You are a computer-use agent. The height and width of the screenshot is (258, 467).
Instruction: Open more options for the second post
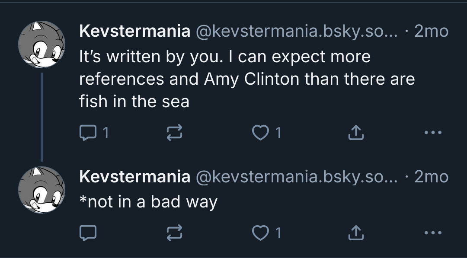tap(433, 233)
